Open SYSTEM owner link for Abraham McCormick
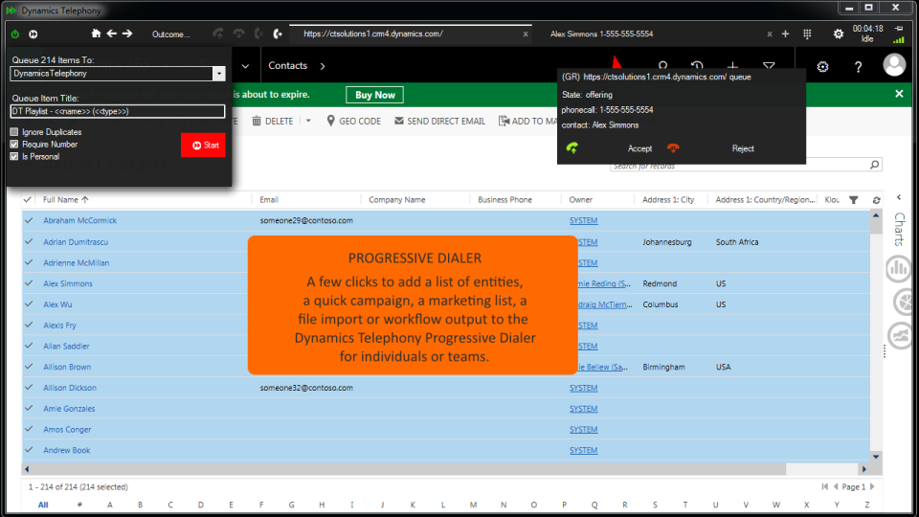 583,220
